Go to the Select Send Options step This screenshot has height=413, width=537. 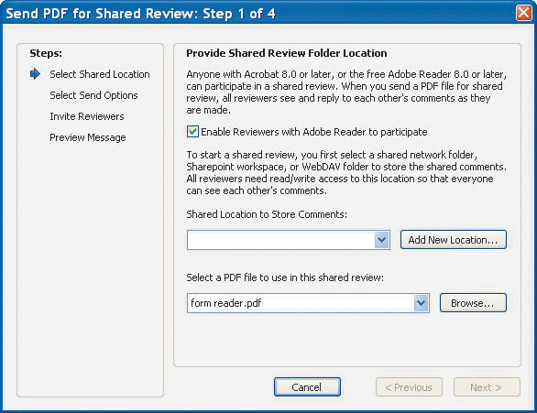[93, 95]
